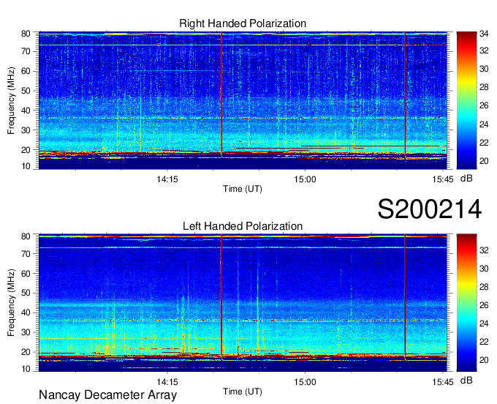The image size is (497, 404).
Task: Click the 30 dB value on Left Handed colorbar
Action: [484, 269]
